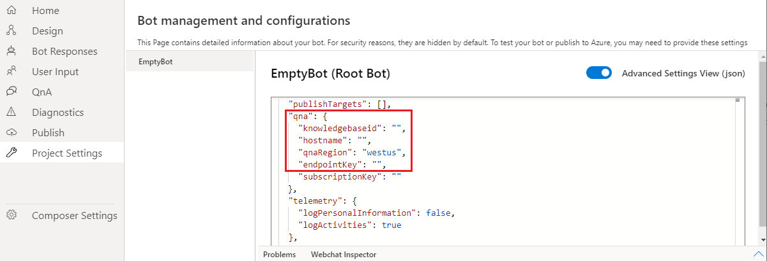Open QnA using its chat icon

click(x=11, y=92)
